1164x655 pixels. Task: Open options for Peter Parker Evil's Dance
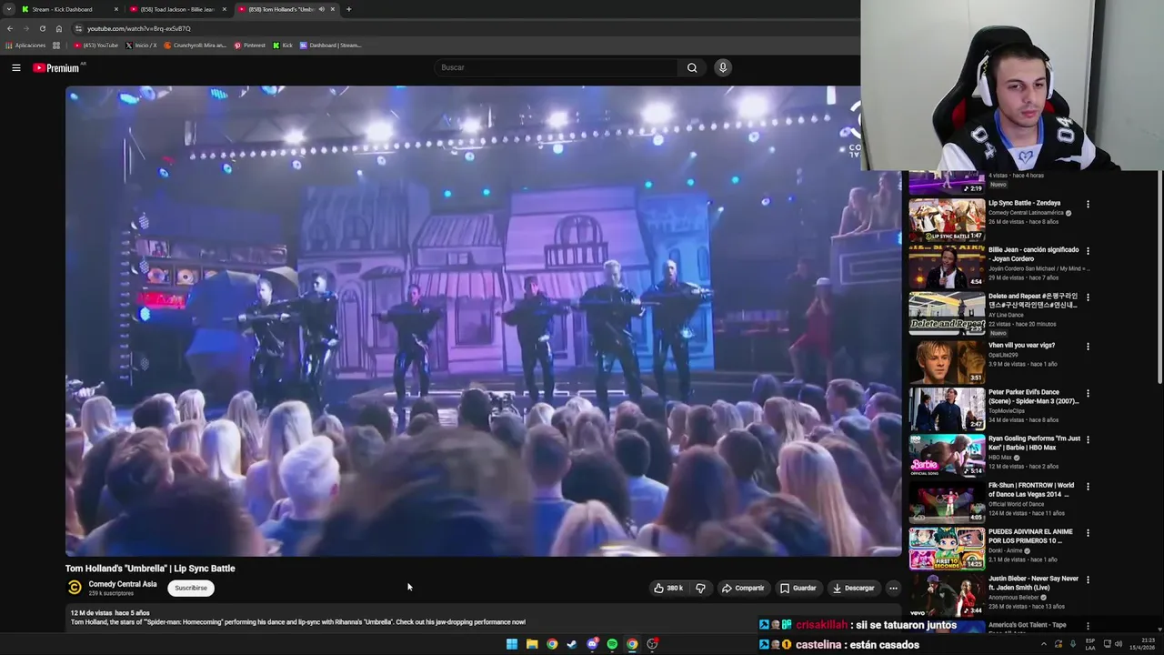click(1088, 394)
